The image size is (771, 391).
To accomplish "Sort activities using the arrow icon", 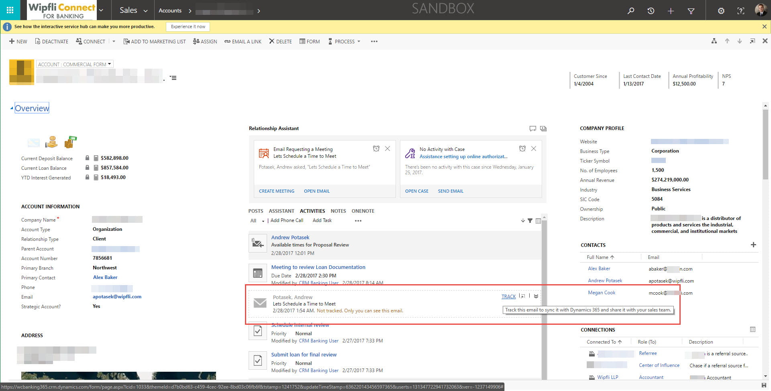I will [523, 220].
